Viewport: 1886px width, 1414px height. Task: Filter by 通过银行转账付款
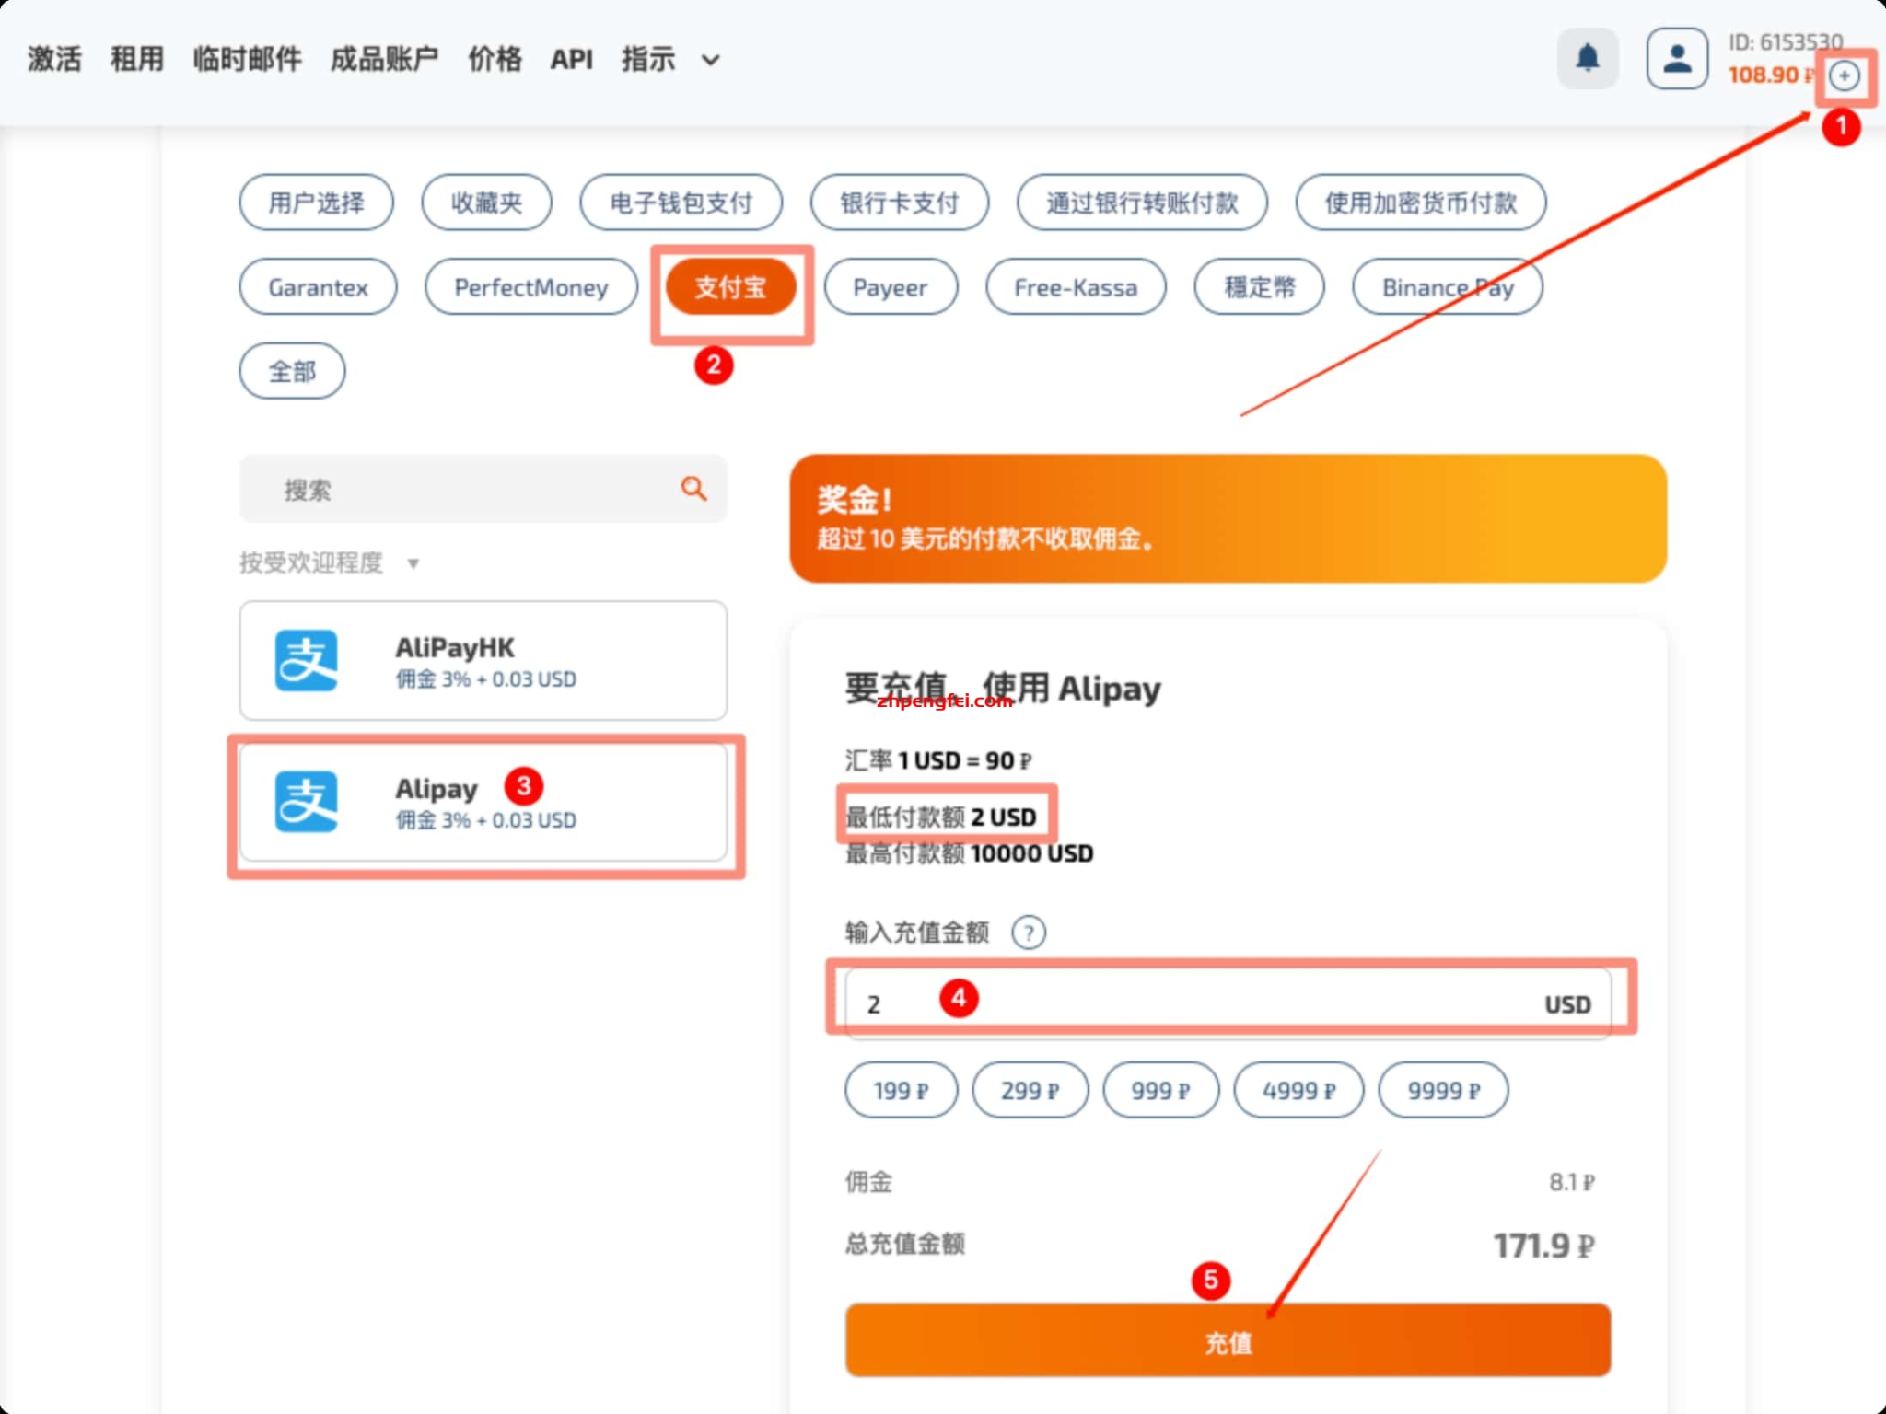tap(1142, 203)
